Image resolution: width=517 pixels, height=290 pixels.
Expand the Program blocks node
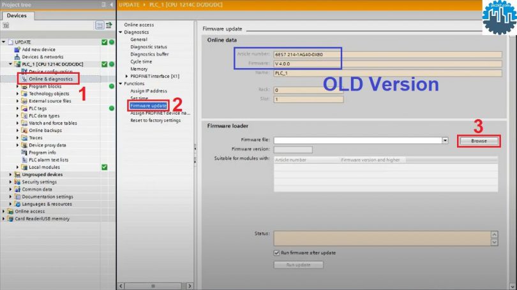(x=17, y=86)
